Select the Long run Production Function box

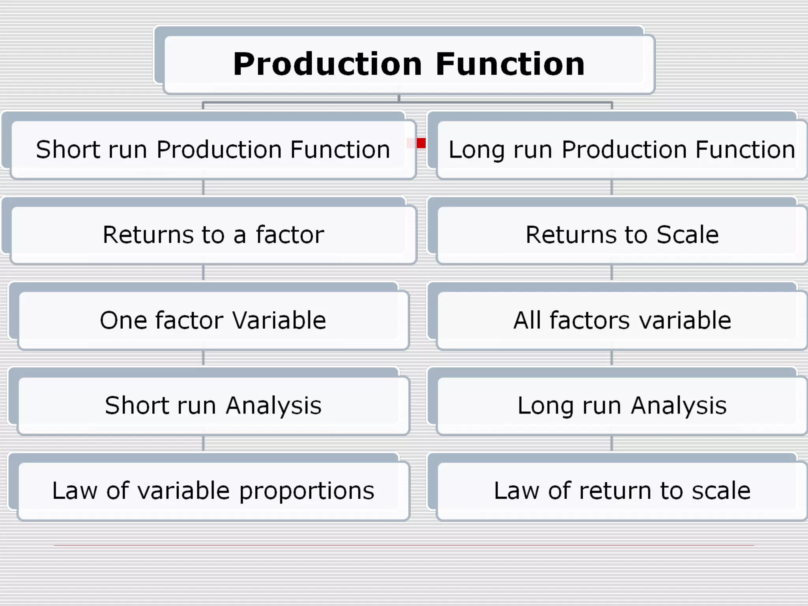(622, 150)
